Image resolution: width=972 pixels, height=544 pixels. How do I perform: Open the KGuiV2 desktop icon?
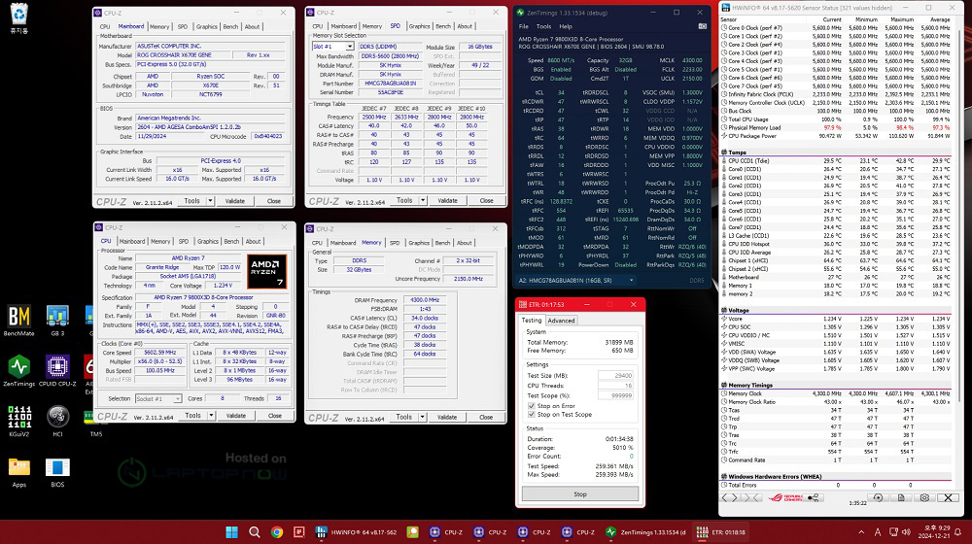[19, 419]
